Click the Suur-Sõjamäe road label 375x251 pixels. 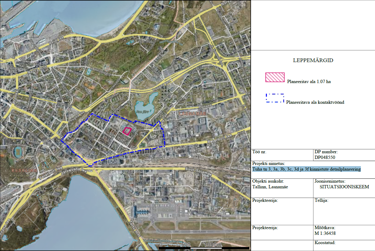(199, 169)
